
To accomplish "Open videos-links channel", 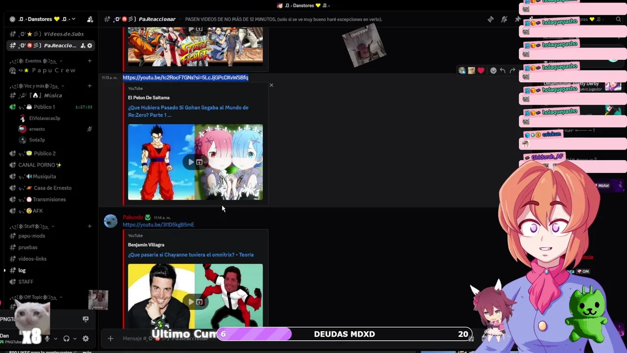I will coord(51,259).
